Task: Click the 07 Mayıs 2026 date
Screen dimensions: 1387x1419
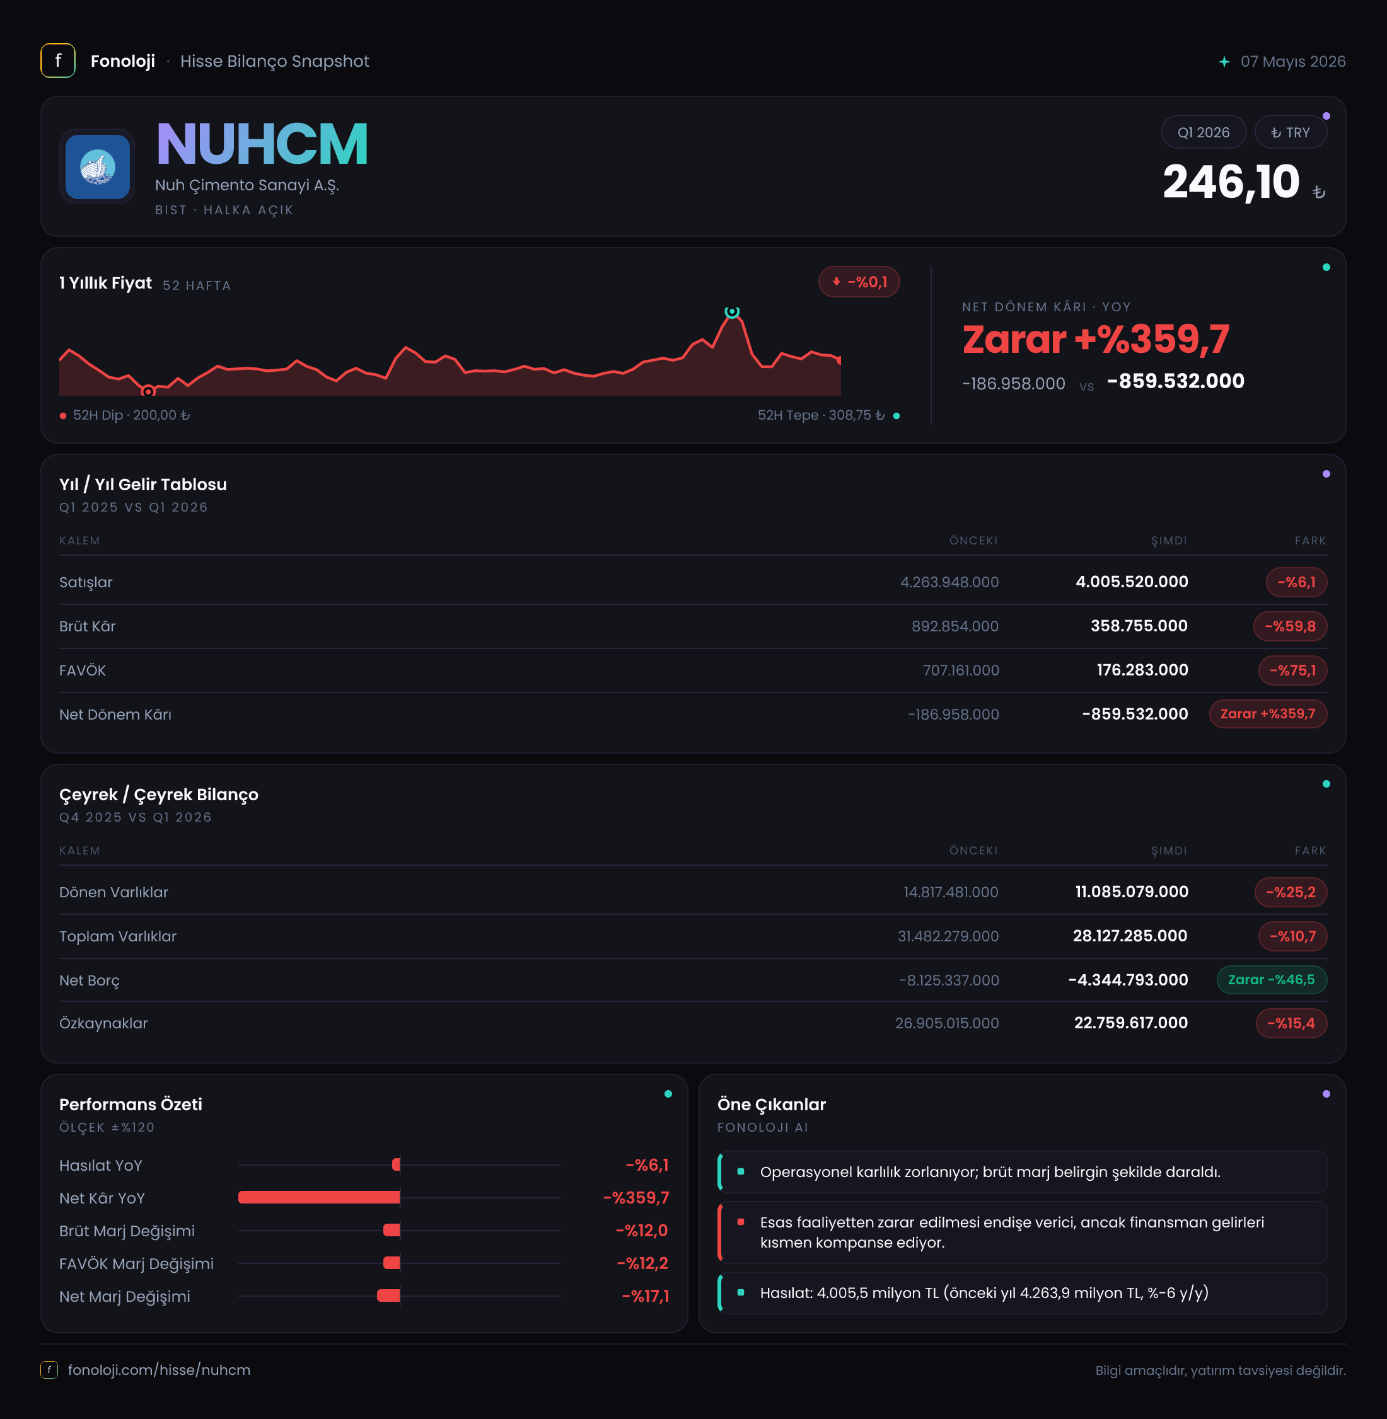Action: [1293, 62]
